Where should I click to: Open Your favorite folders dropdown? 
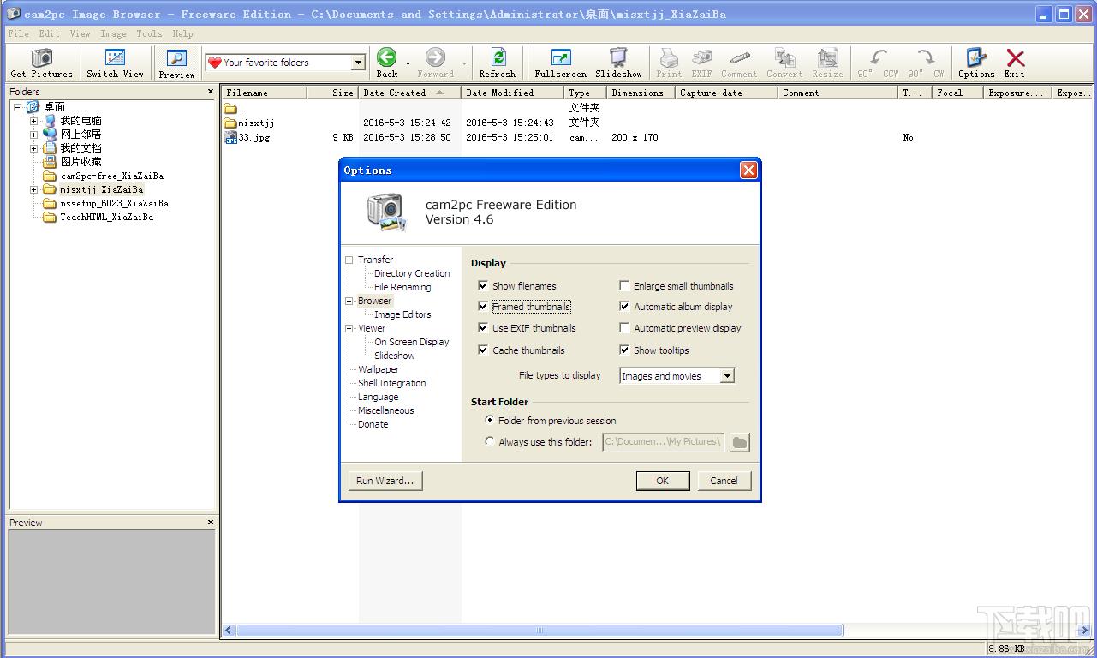tap(359, 63)
